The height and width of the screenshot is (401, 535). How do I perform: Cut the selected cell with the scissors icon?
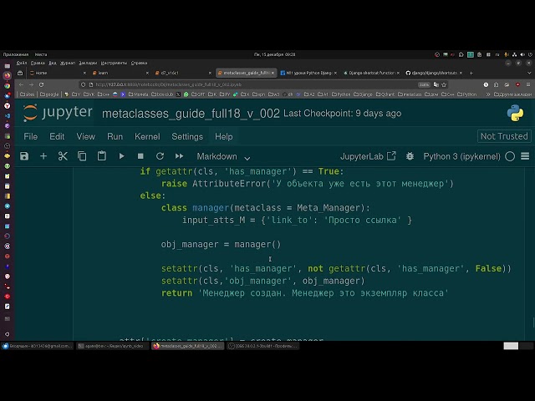[x=63, y=156]
